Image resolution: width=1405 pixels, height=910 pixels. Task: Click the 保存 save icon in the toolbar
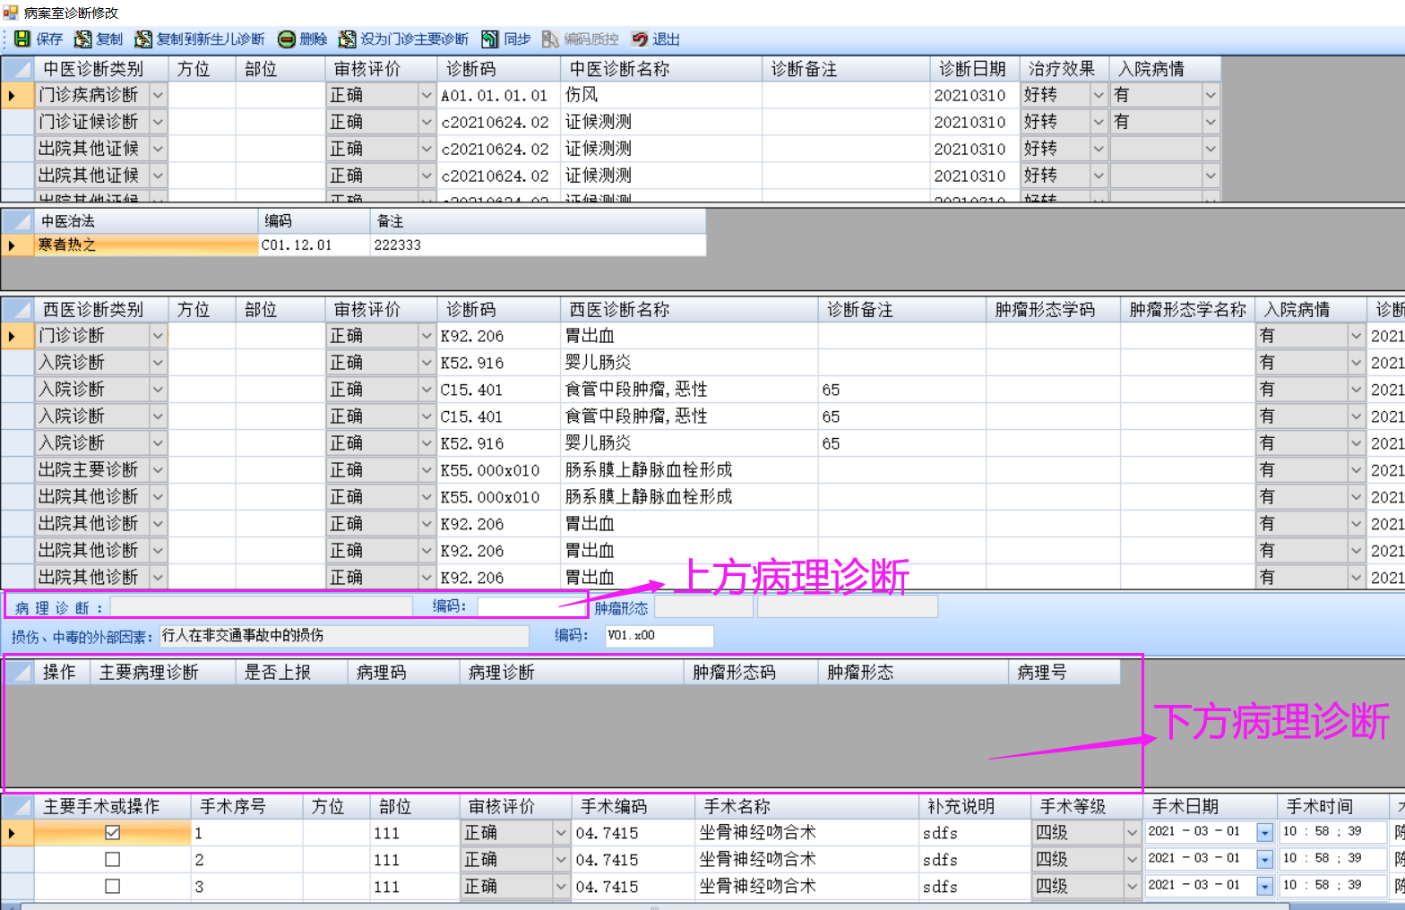point(22,39)
